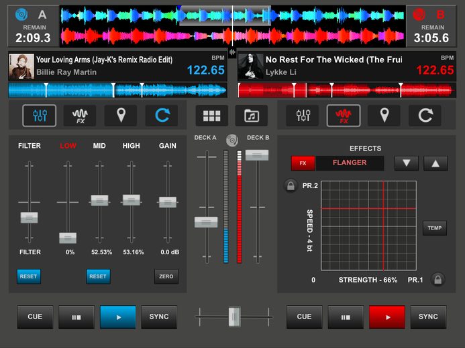Toggle the PR.1 lock icon
465x348 pixels.
437,279
